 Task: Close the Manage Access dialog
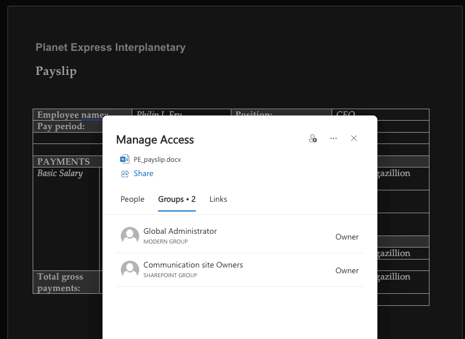coord(354,138)
